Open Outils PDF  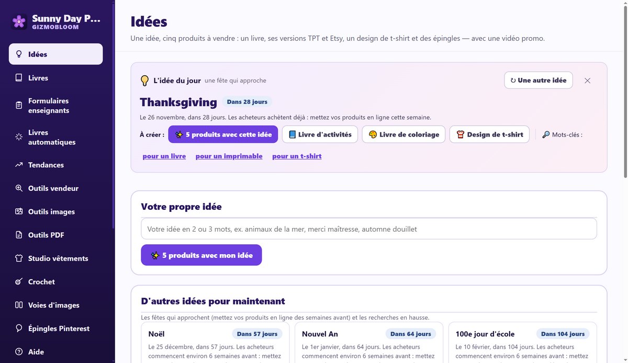55,235
